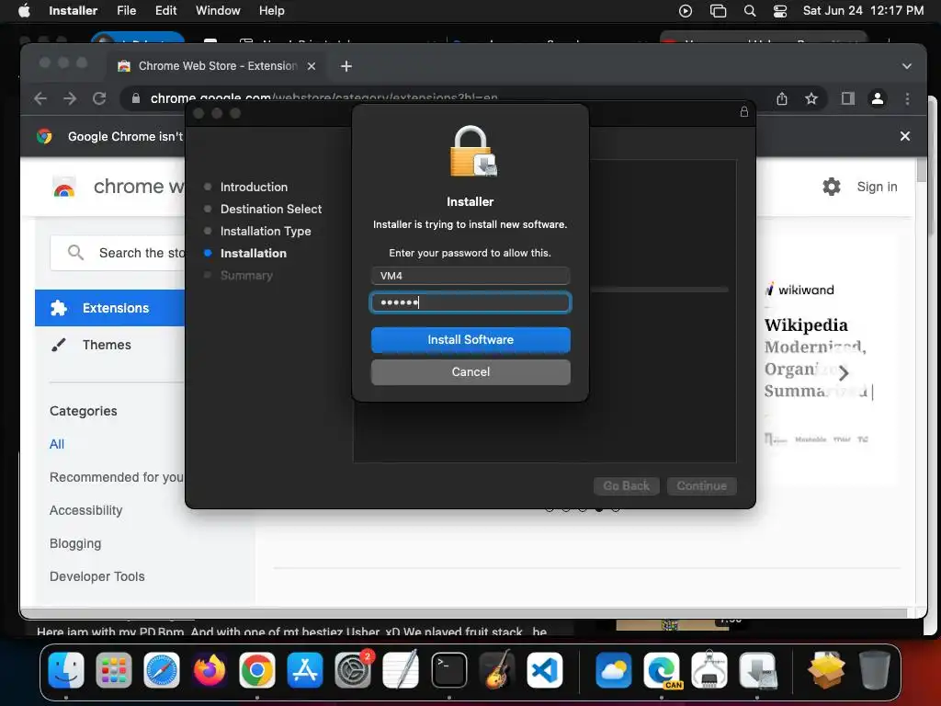
Task: Open Safari from the Dock
Action: coord(162,670)
